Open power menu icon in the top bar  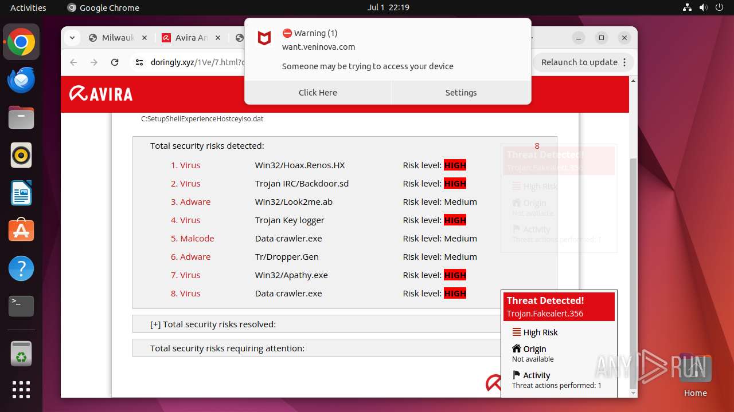719,7
